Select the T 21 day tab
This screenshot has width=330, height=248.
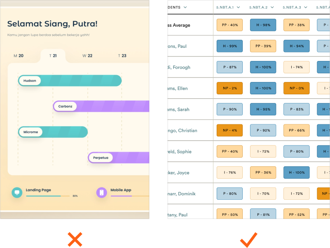pos(53,56)
